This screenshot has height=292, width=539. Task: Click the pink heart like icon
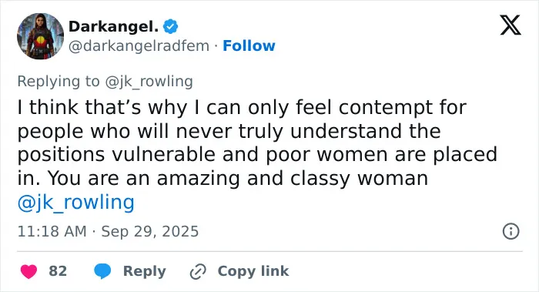(28, 271)
